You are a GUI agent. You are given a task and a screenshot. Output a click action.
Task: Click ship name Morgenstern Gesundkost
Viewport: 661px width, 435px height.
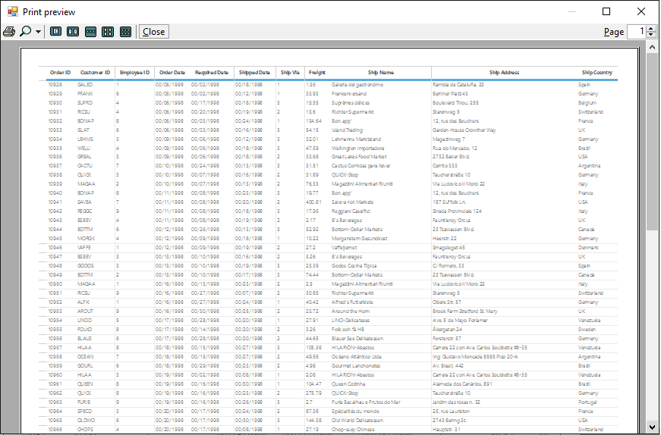359,239
